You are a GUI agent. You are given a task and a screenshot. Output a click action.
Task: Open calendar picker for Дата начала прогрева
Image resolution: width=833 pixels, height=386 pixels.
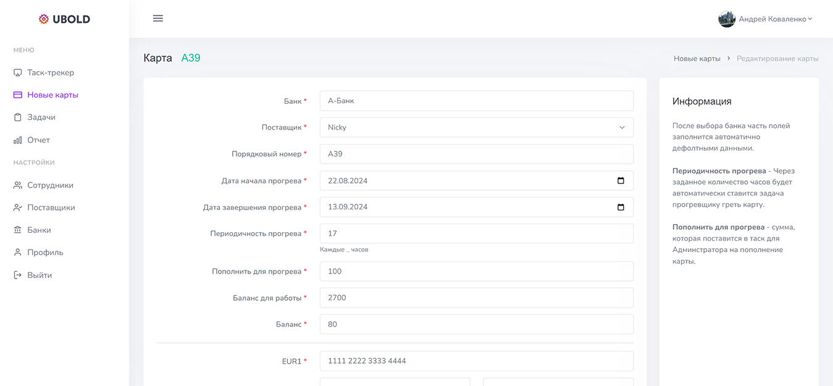click(621, 181)
